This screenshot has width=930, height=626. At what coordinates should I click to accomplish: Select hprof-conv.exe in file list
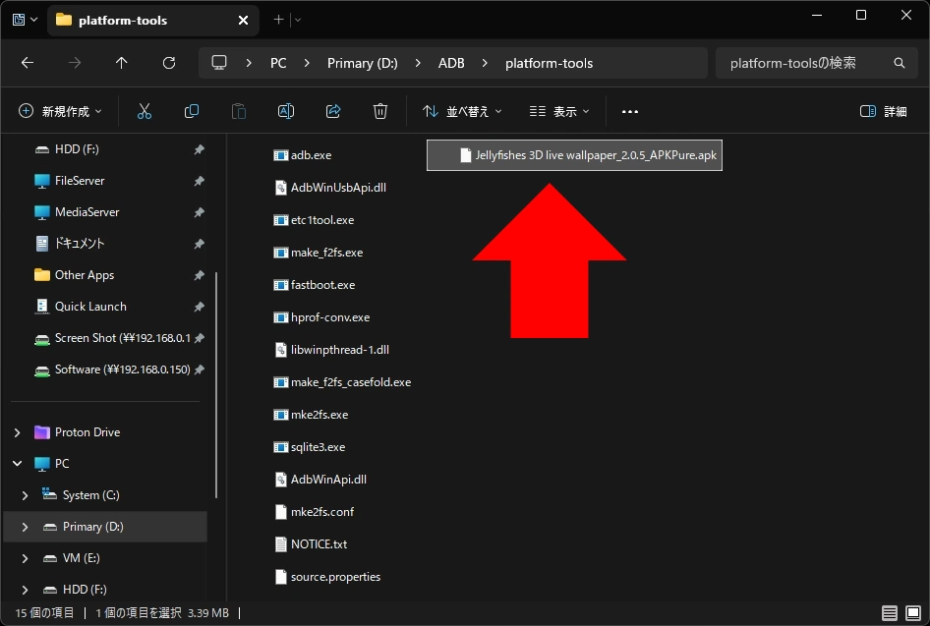tap(321, 317)
